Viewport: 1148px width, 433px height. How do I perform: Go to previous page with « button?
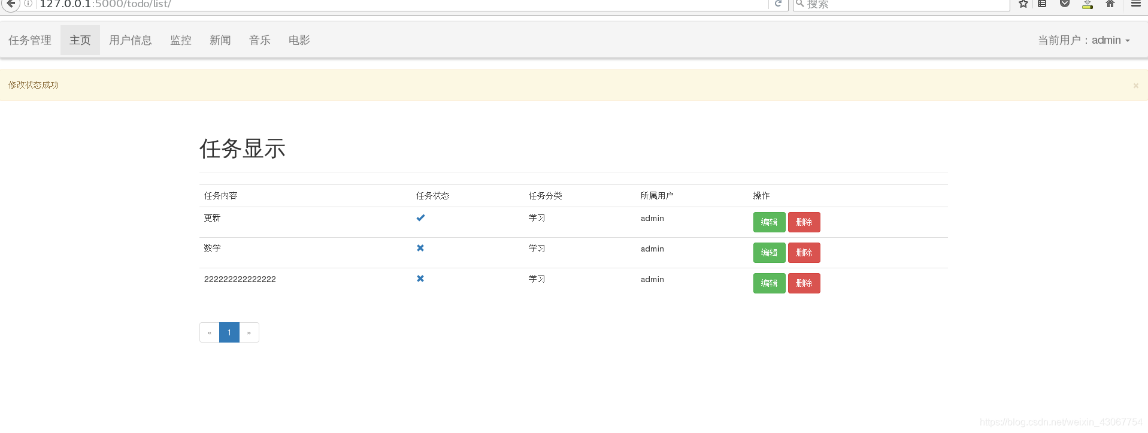point(210,332)
